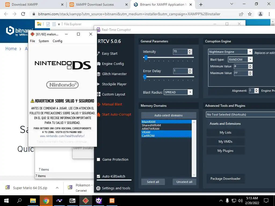
Task: Click the Maximum Value field
Action: point(241,73)
